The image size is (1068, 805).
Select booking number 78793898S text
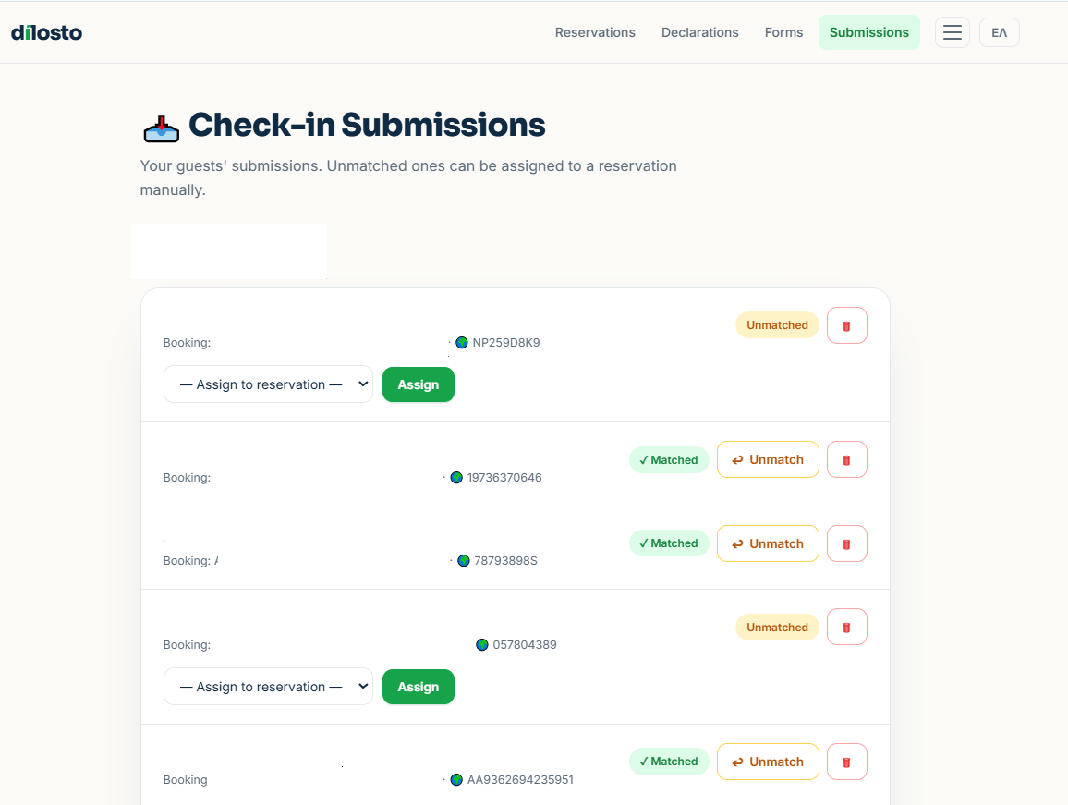click(x=506, y=560)
